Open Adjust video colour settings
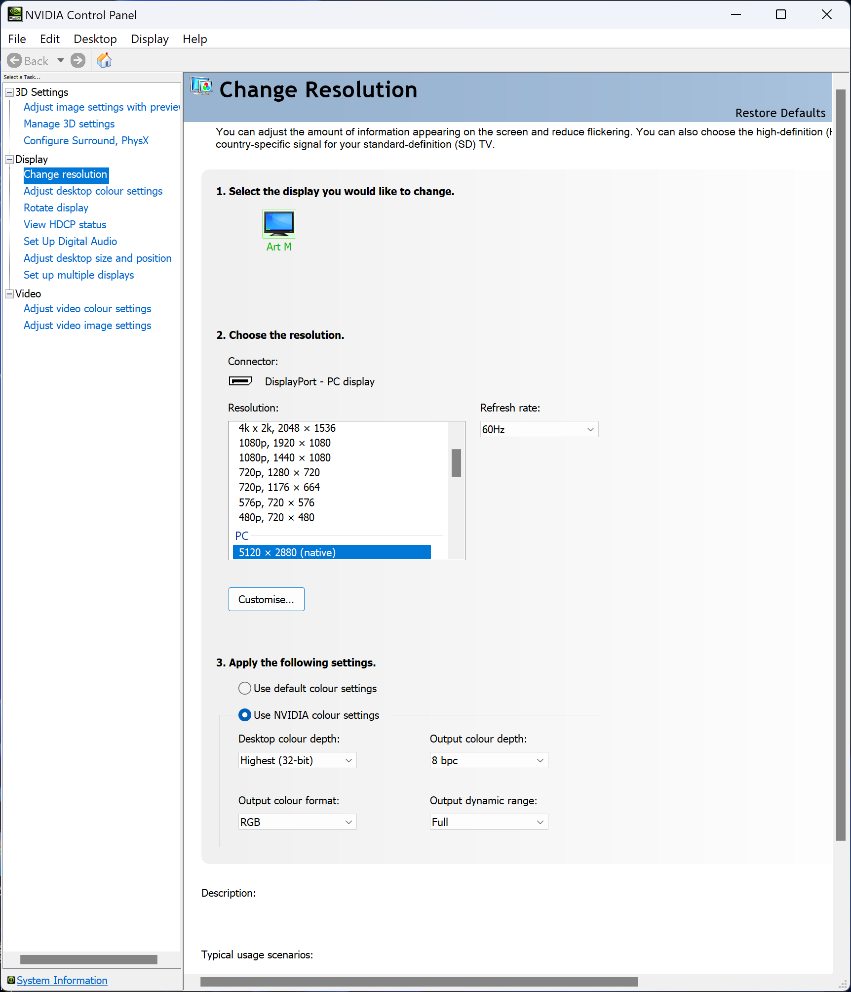The height and width of the screenshot is (992, 851). coord(87,309)
